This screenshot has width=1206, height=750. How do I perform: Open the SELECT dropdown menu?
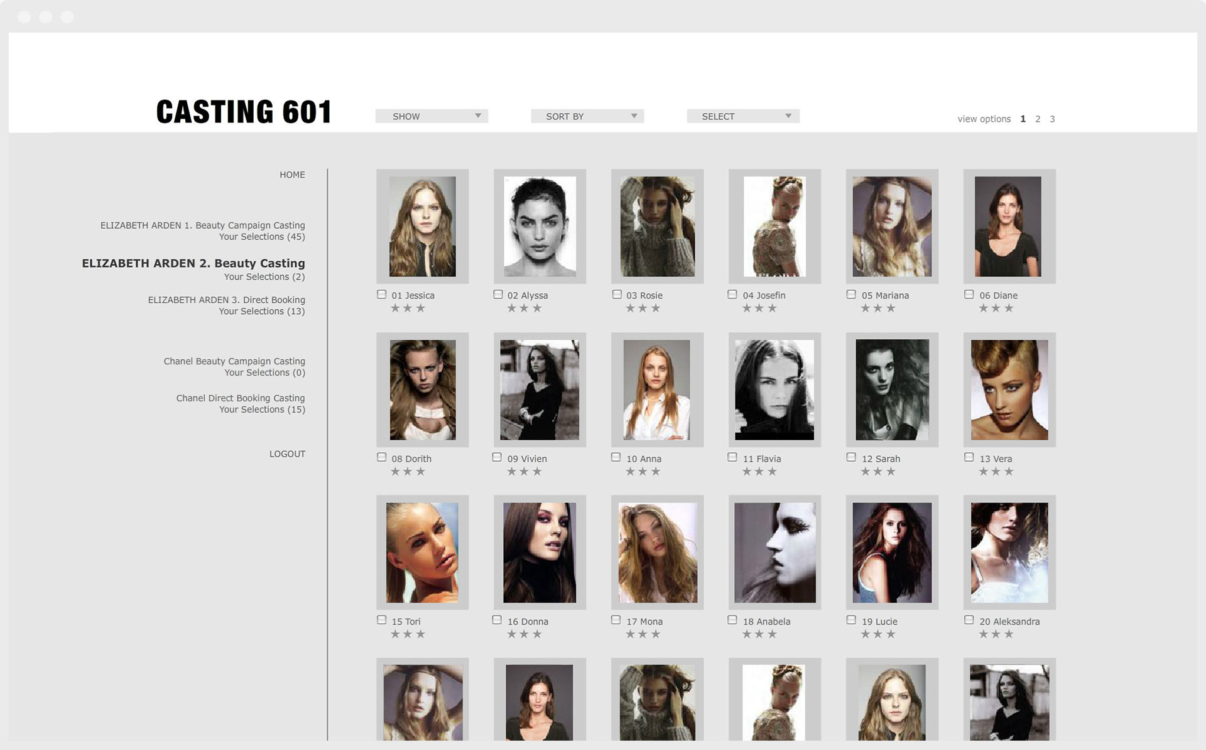pyautogui.click(x=743, y=116)
